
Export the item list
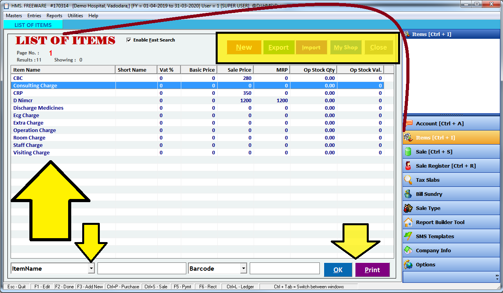pyautogui.click(x=279, y=47)
